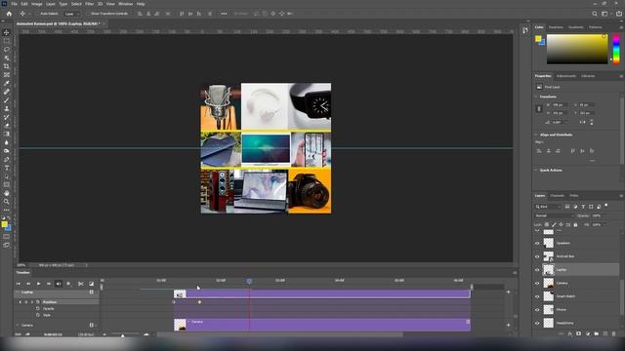Click the lock all padlock icon
This screenshot has width=625, height=351.
[575, 225]
